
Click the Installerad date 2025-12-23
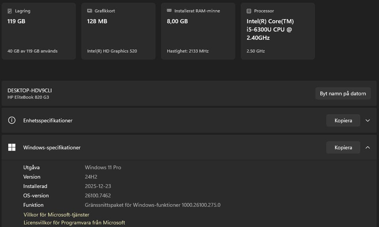tap(98, 186)
